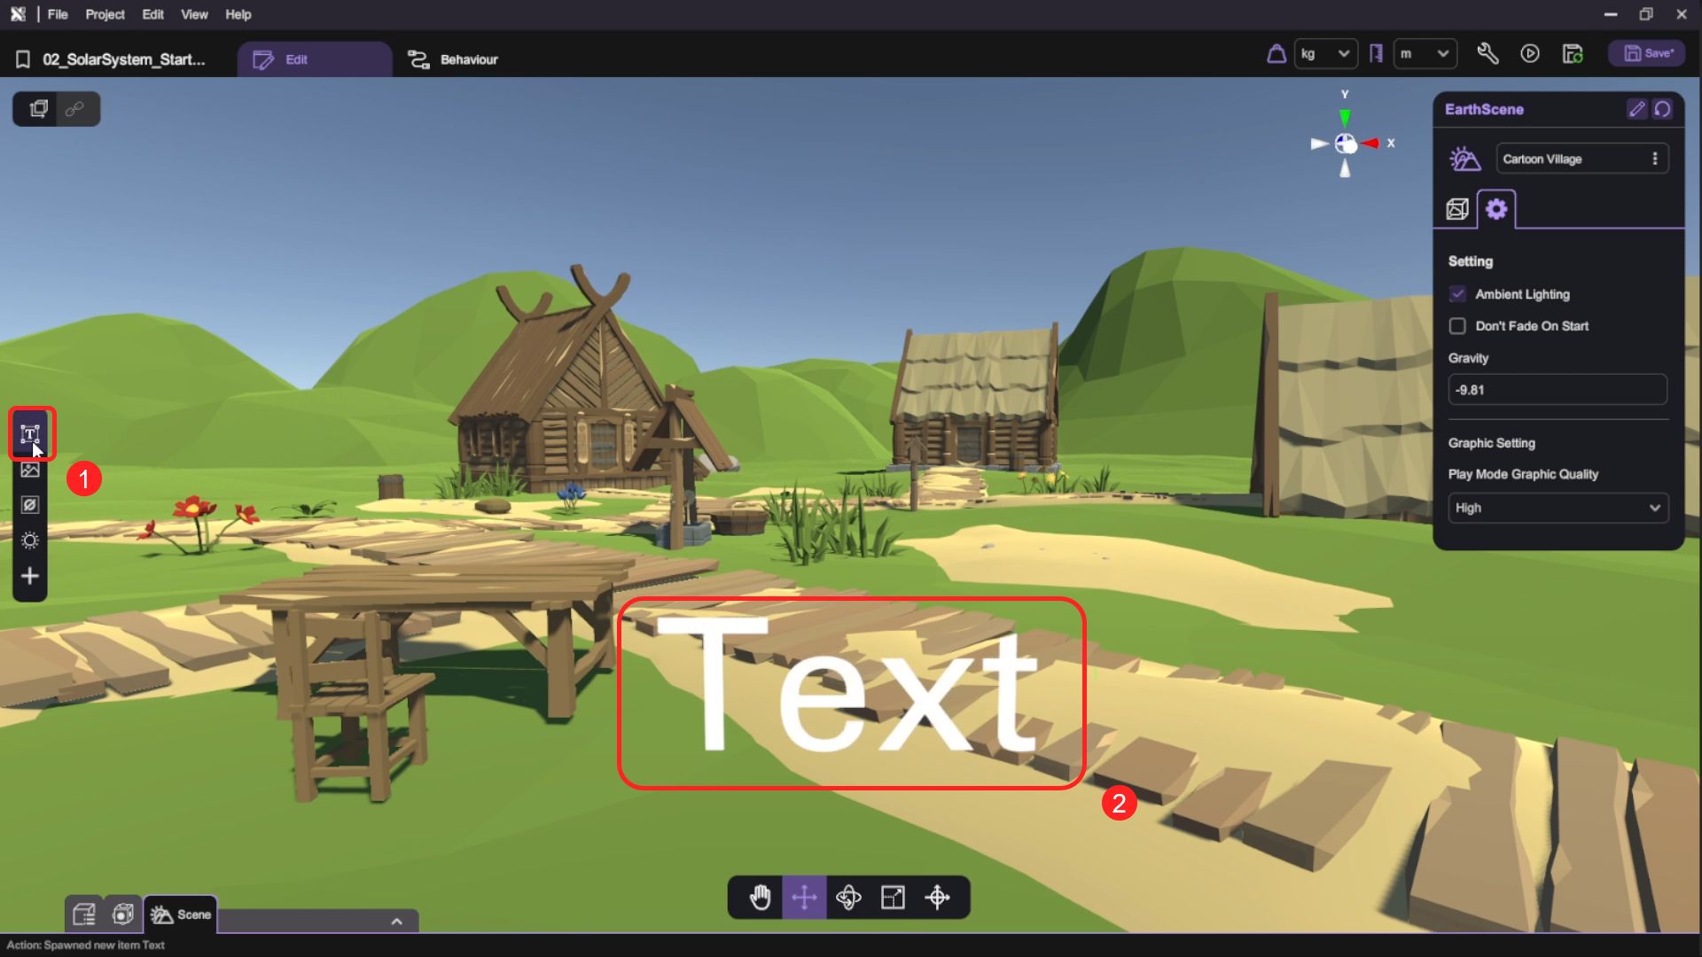Viewport: 1702px width, 957px height.
Task: Expand the bottom panel with chevron arrow
Action: [396, 922]
